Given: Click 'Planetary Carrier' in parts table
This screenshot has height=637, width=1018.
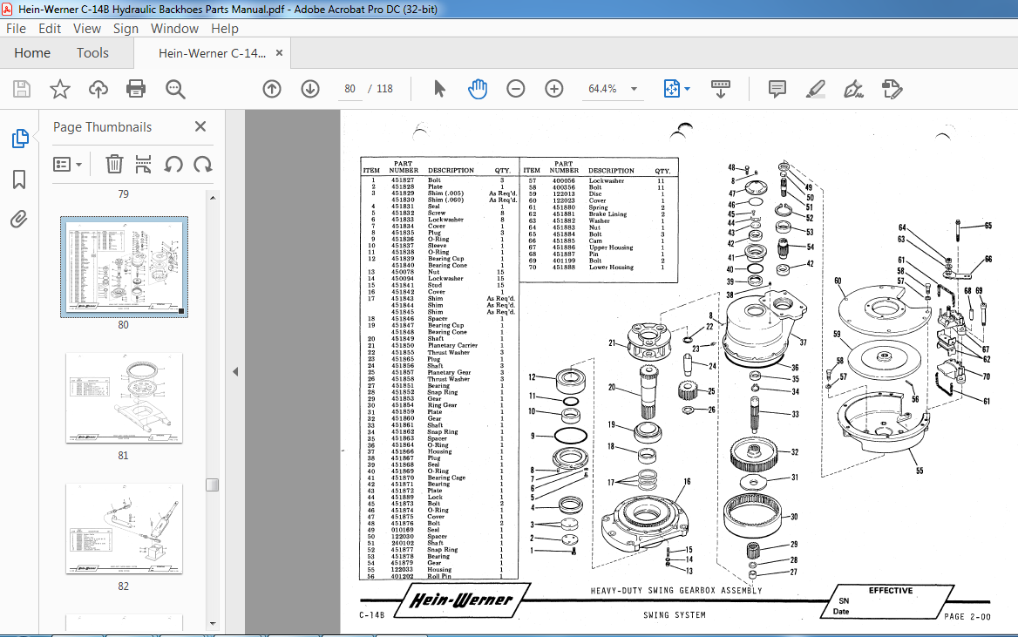Looking at the screenshot, I should [452, 345].
